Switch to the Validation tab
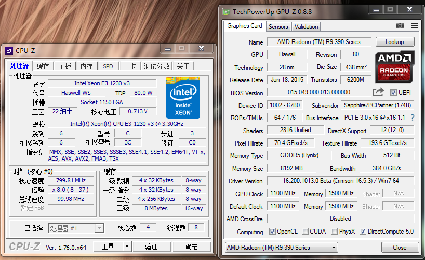425x260 pixels. click(307, 27)
